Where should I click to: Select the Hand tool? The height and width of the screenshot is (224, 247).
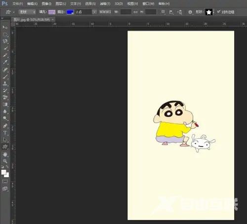tap(5, 154)
